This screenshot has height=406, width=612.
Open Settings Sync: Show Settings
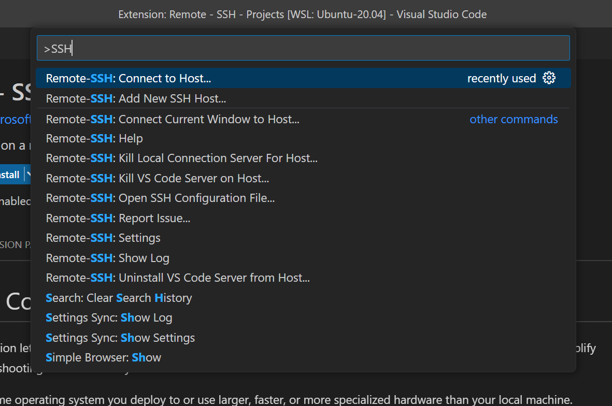pos(120,337)
